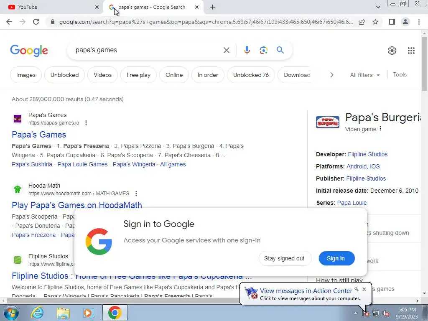Image resolution: width=428 pixels, height=321 pixels.
Task: Switch to the YouTube tab
Action: pyautogui.click(x=52, y=7)
